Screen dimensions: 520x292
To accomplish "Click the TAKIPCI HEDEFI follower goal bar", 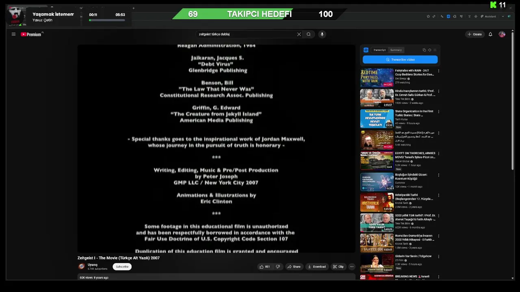I will click(259, 14).
